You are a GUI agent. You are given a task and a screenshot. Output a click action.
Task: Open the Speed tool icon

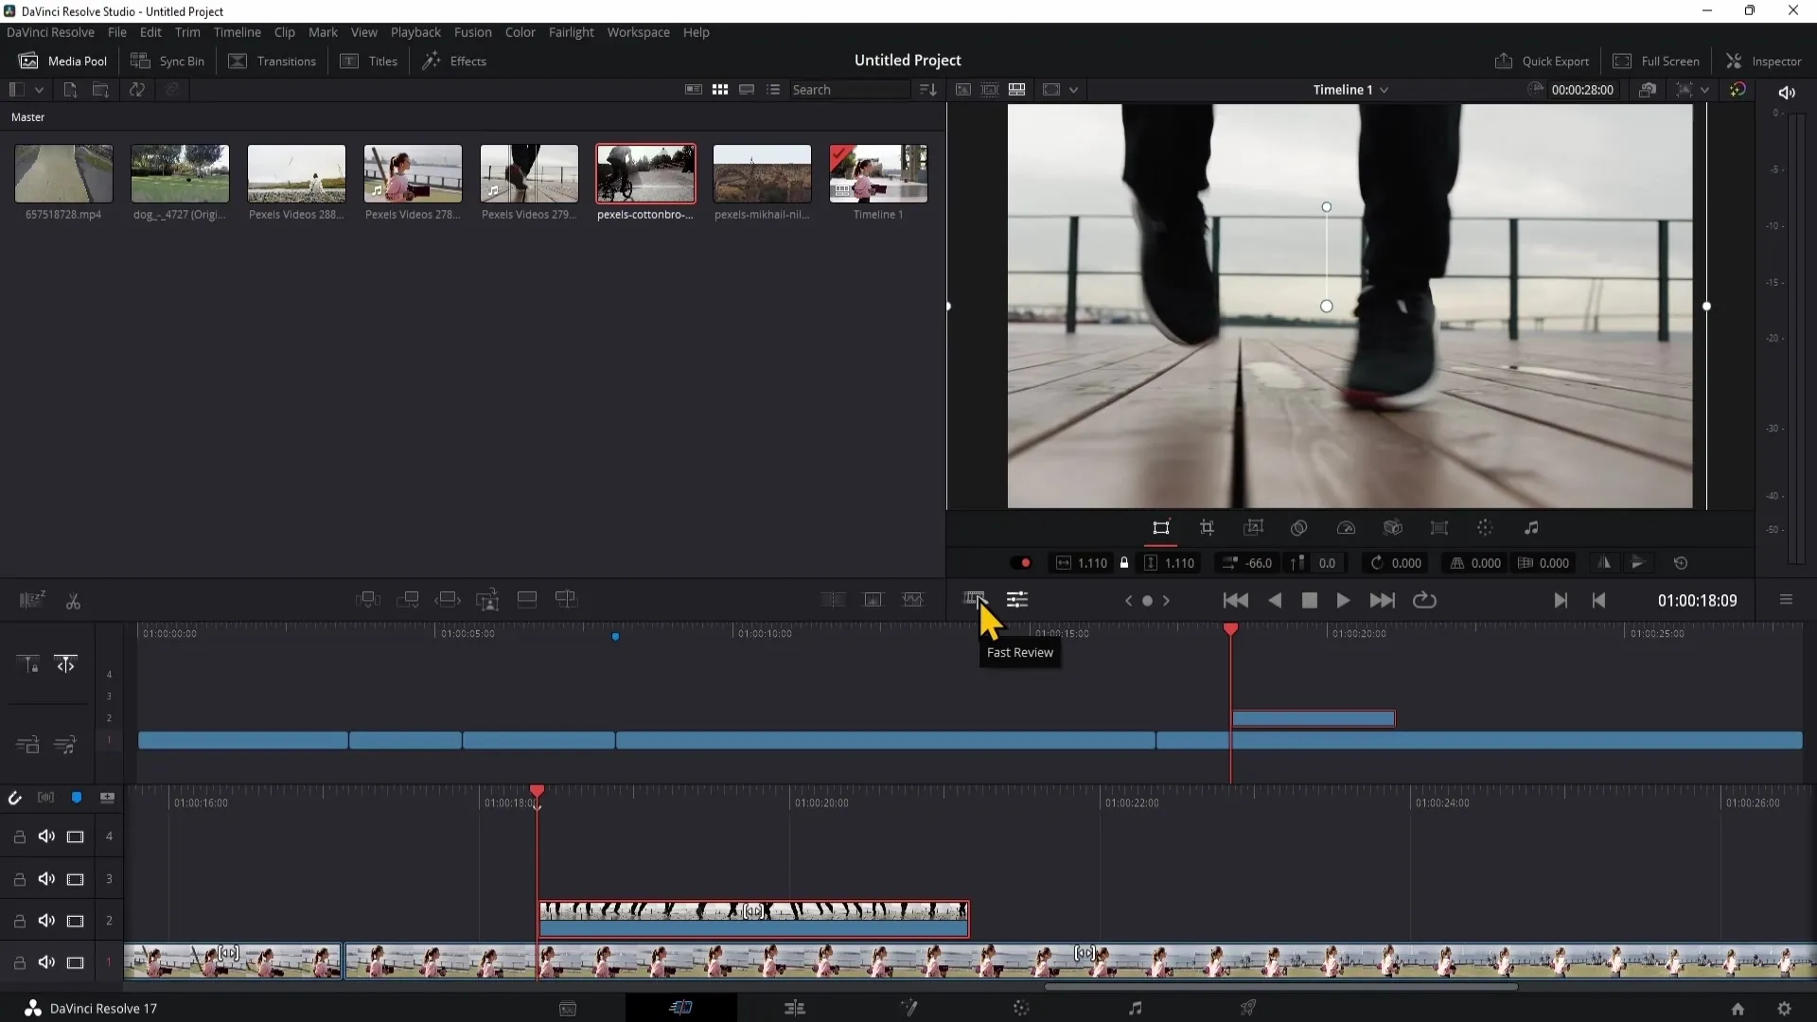[x=1346, y=528]
